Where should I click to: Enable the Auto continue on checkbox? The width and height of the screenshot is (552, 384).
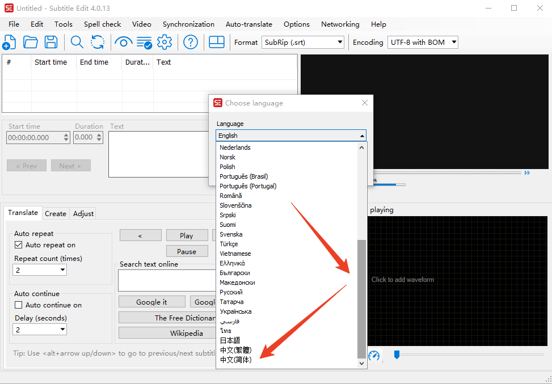(18, 305)
